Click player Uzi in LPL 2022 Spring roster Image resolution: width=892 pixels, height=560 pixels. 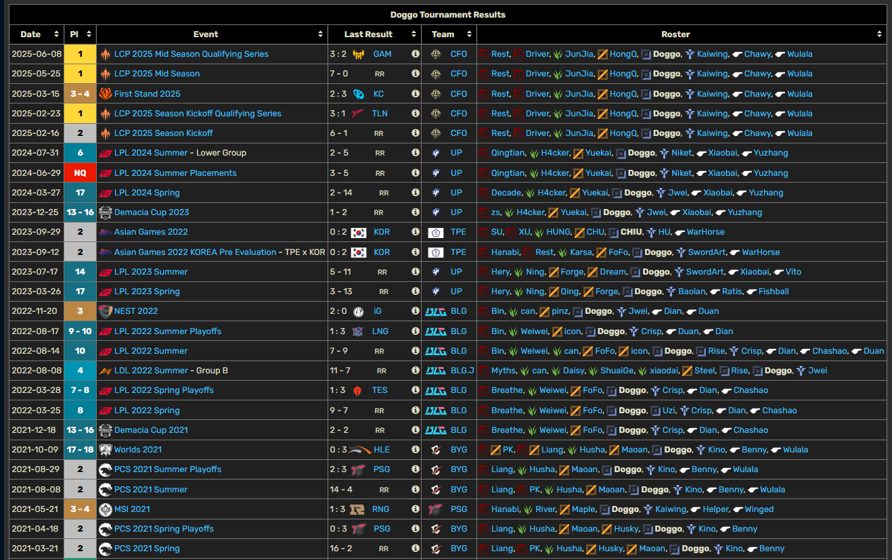pos(669,411)
